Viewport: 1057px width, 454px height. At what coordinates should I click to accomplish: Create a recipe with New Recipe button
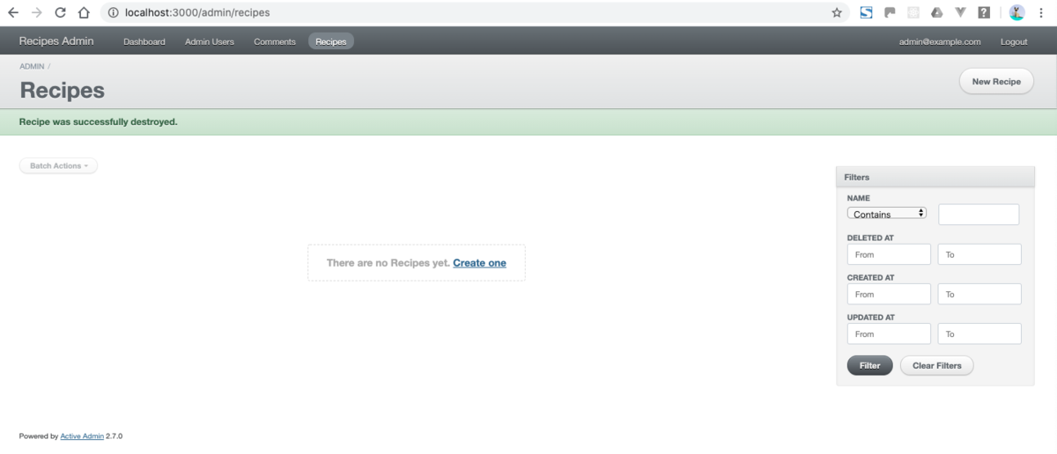[x=996, y=81]
